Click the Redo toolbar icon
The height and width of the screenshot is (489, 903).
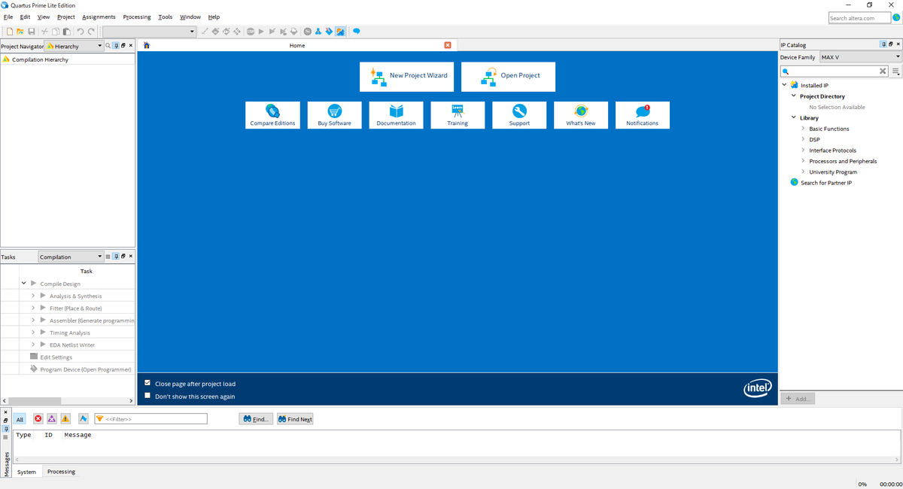tap(91, 32)
